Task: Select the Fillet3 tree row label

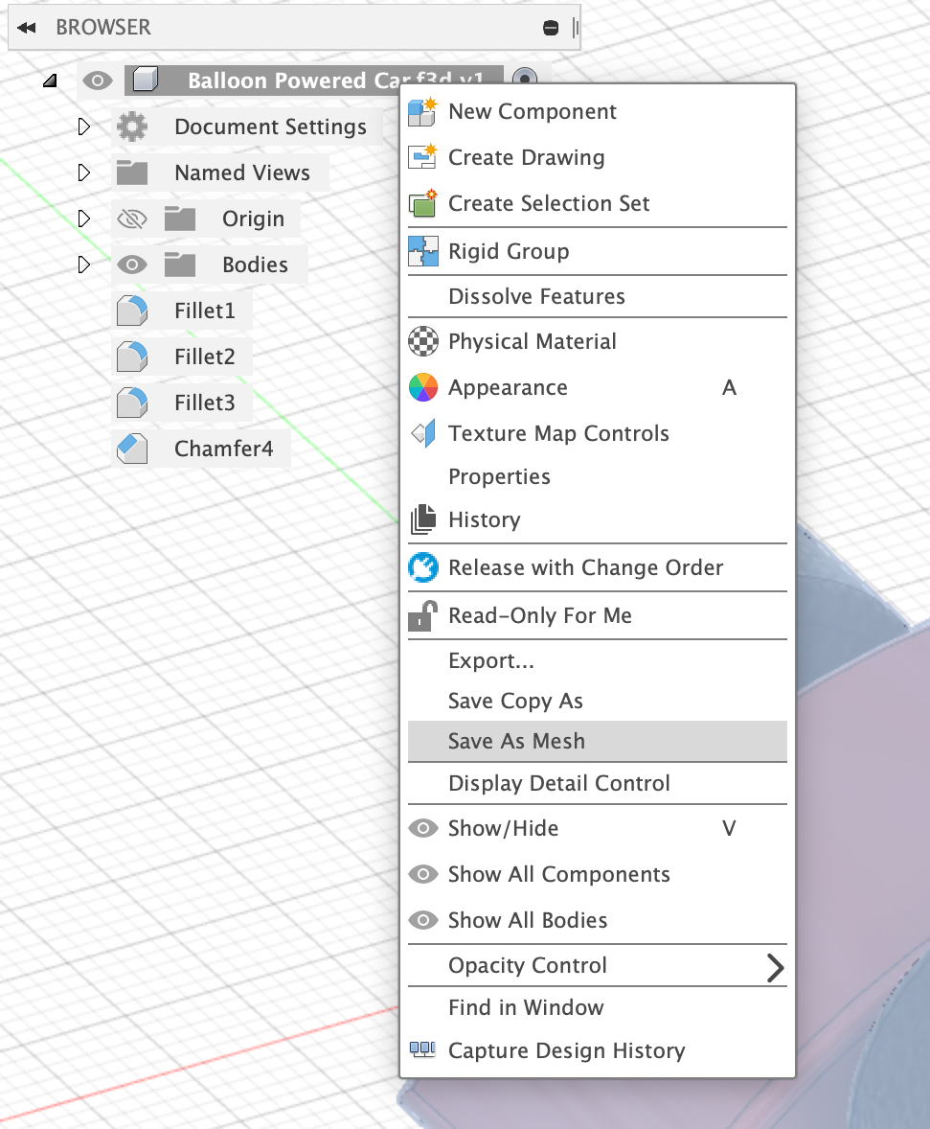Action: click(204, 403)
